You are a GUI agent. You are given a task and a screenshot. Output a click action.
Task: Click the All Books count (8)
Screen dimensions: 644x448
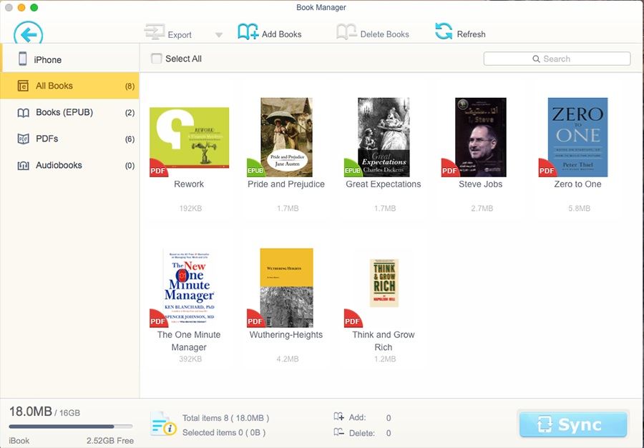(x=130, y=86)
